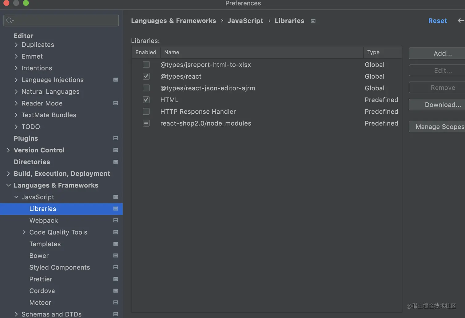Expand Build, Execution, Deployment section

9,174
